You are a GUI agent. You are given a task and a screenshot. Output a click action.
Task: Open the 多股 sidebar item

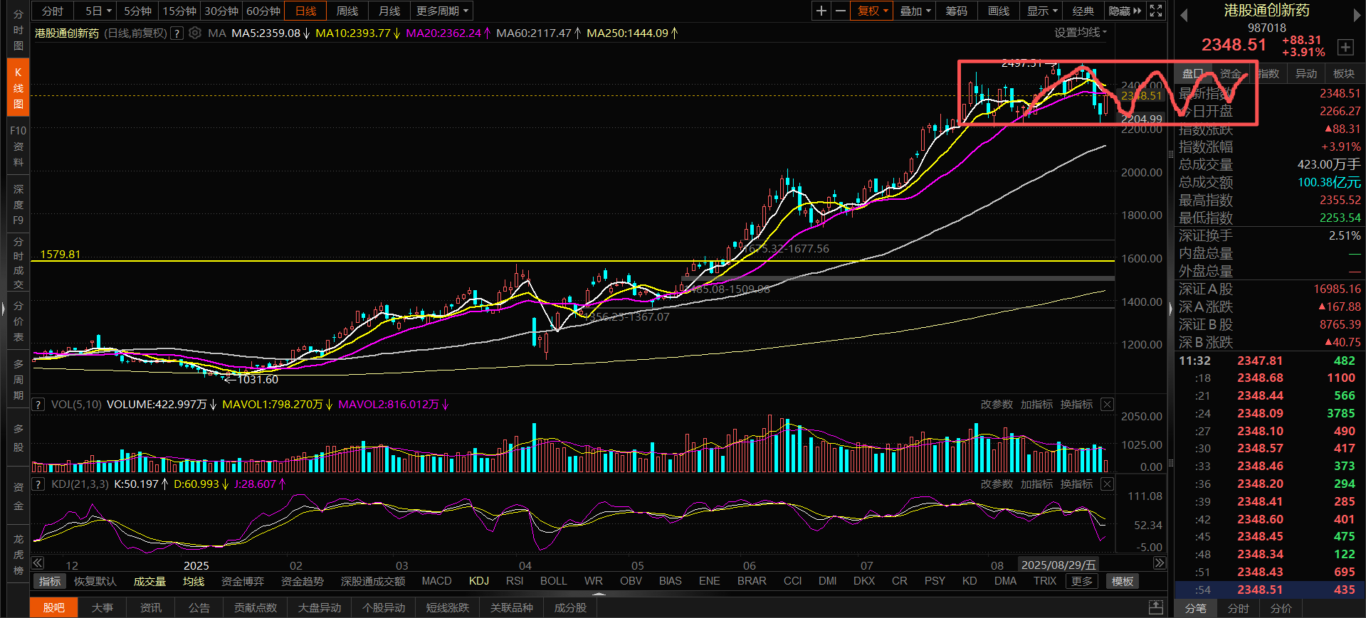[18, 437]
